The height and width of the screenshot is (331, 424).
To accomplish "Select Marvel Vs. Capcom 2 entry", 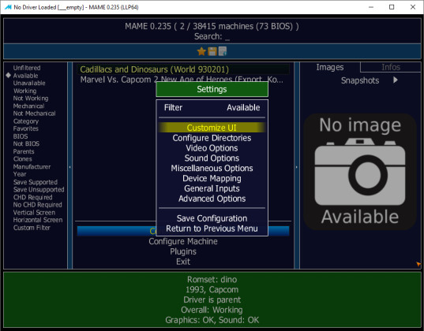I will click(183, 80).
